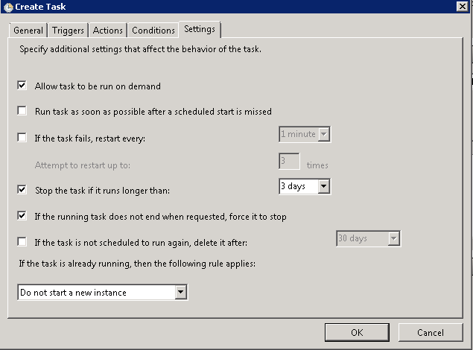This screenshot has width=473, height=350.
Task: Click the Settings tab
Action: (200, 30)
